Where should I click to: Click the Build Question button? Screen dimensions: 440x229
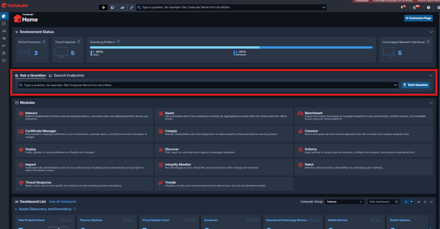[x=416, y=85]
